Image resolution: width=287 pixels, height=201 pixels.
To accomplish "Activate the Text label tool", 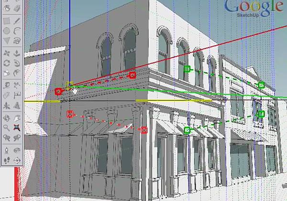I will 17,95.
